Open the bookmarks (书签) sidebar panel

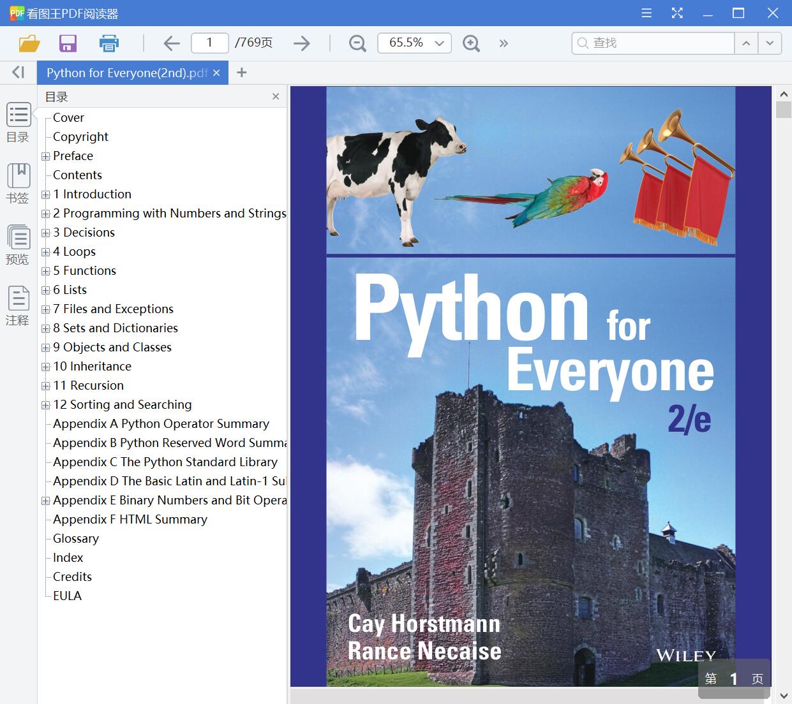19,184
